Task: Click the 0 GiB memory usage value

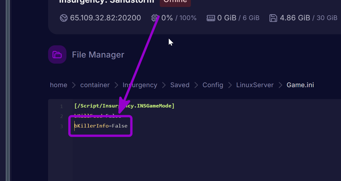Action: 227,18
